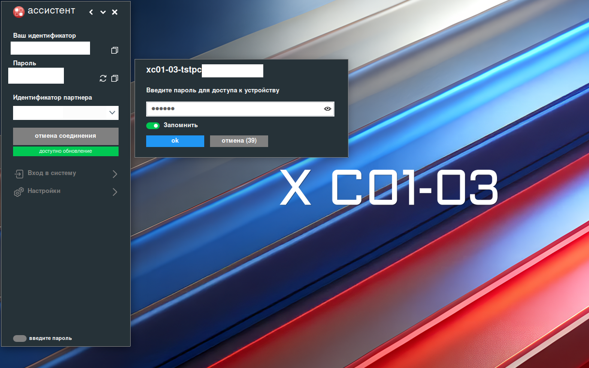Toggle the Запомнить switch off
Viewport: 589px width, 368px height.
point(153,126)
